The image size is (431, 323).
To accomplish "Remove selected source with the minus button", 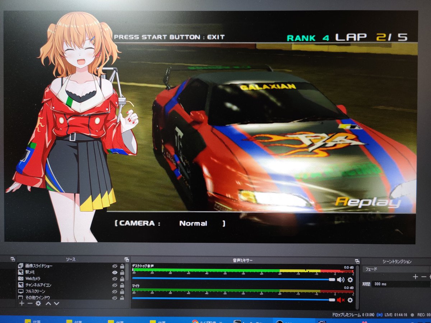I will point(29,304).
